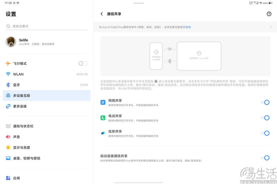Click the 查看 link in banner
277x184 pixels.
[x=188, y=27]
